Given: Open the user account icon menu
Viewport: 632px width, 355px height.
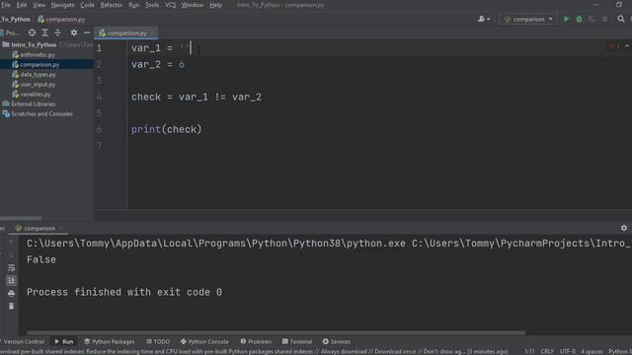Looking at the screenshot, I should 484,19.
